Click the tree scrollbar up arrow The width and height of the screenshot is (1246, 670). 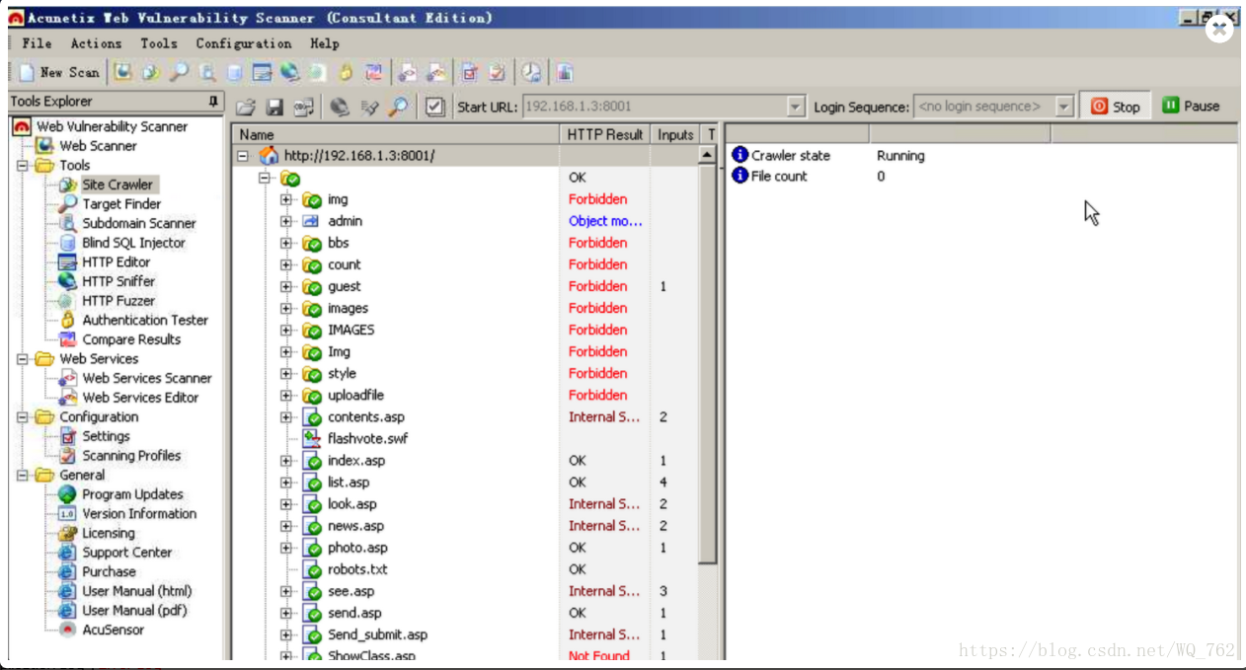click(707, 155)
